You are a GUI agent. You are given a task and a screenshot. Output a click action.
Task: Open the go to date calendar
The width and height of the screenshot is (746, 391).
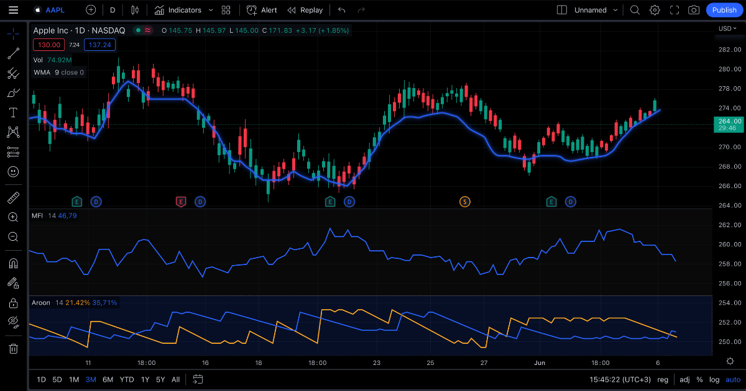198,379
